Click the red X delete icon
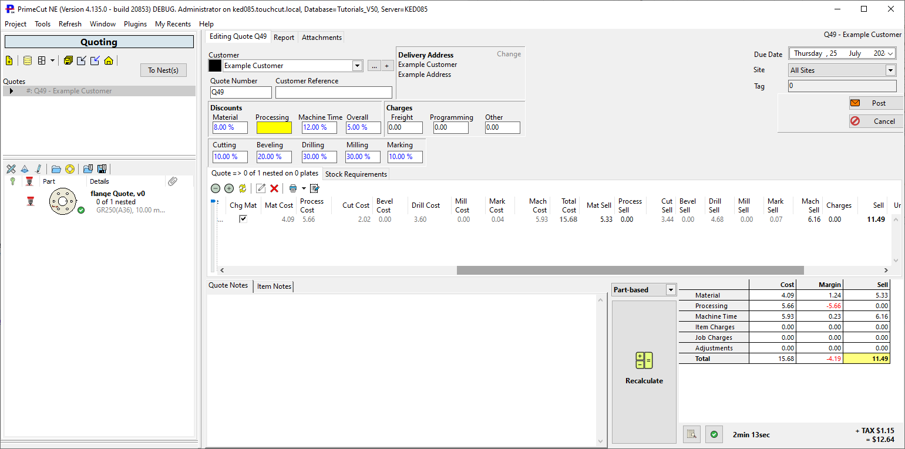Screen dimensions: 905x449 click(x=274, y=188)
